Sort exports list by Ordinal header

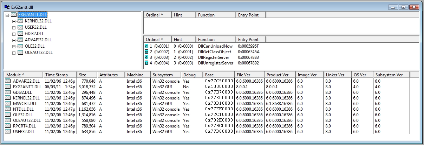[157, 40]
